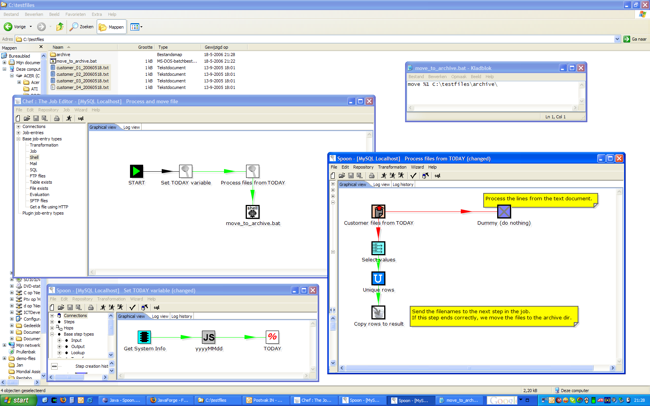Select the TODAY set variable step icon
650x406 pixels.
coord(272,337)
